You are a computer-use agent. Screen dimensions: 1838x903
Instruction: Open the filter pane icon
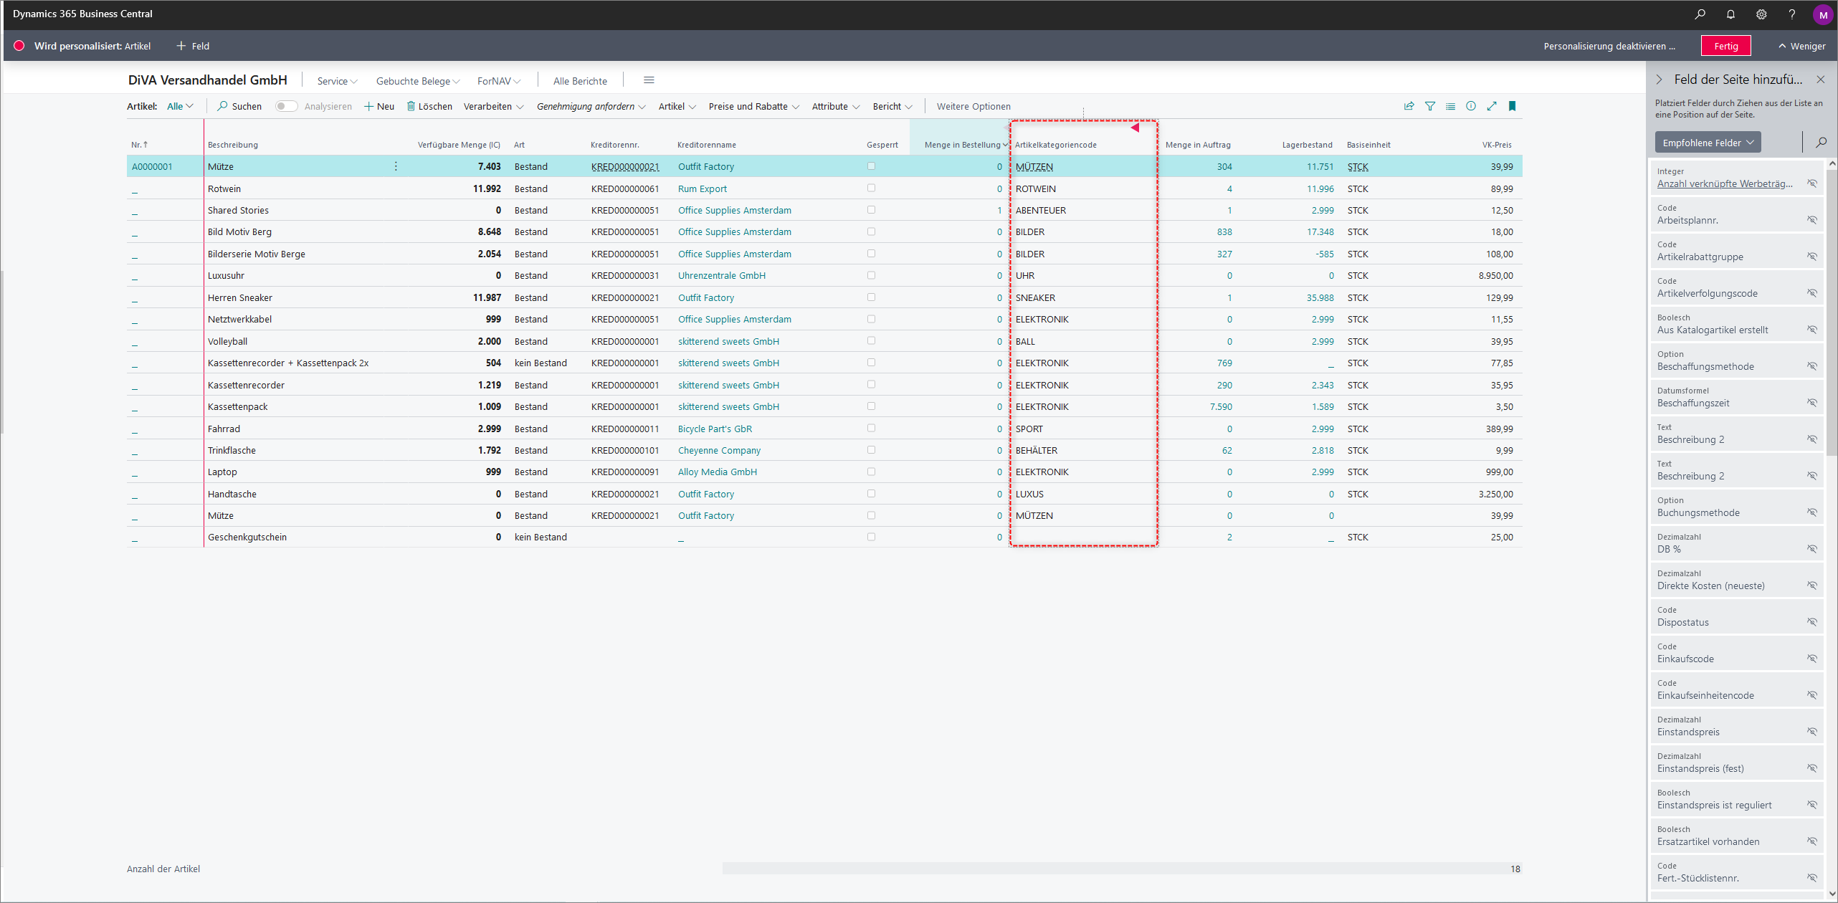[1430, 106]
